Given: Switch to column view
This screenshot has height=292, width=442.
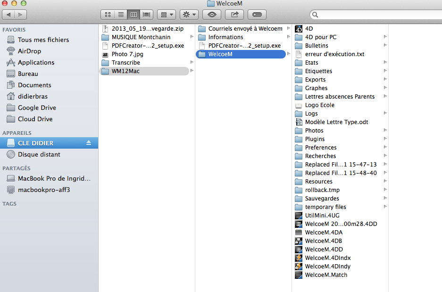Looking at the screenshot, I should [133, 15].
